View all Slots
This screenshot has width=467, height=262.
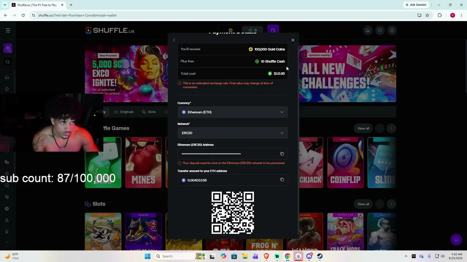[363, 204]
